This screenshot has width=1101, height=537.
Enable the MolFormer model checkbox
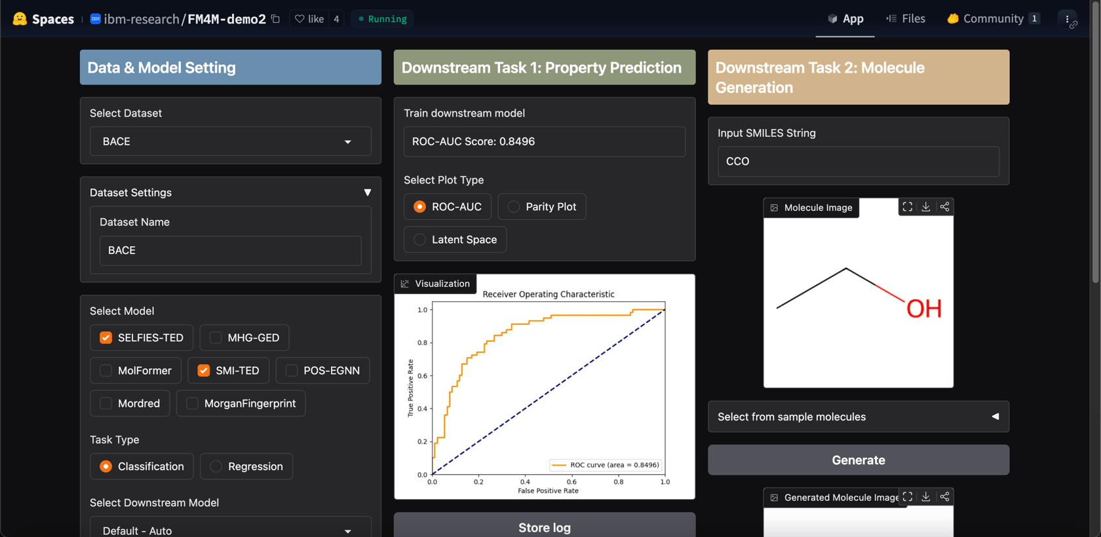(x=106, y=371)
